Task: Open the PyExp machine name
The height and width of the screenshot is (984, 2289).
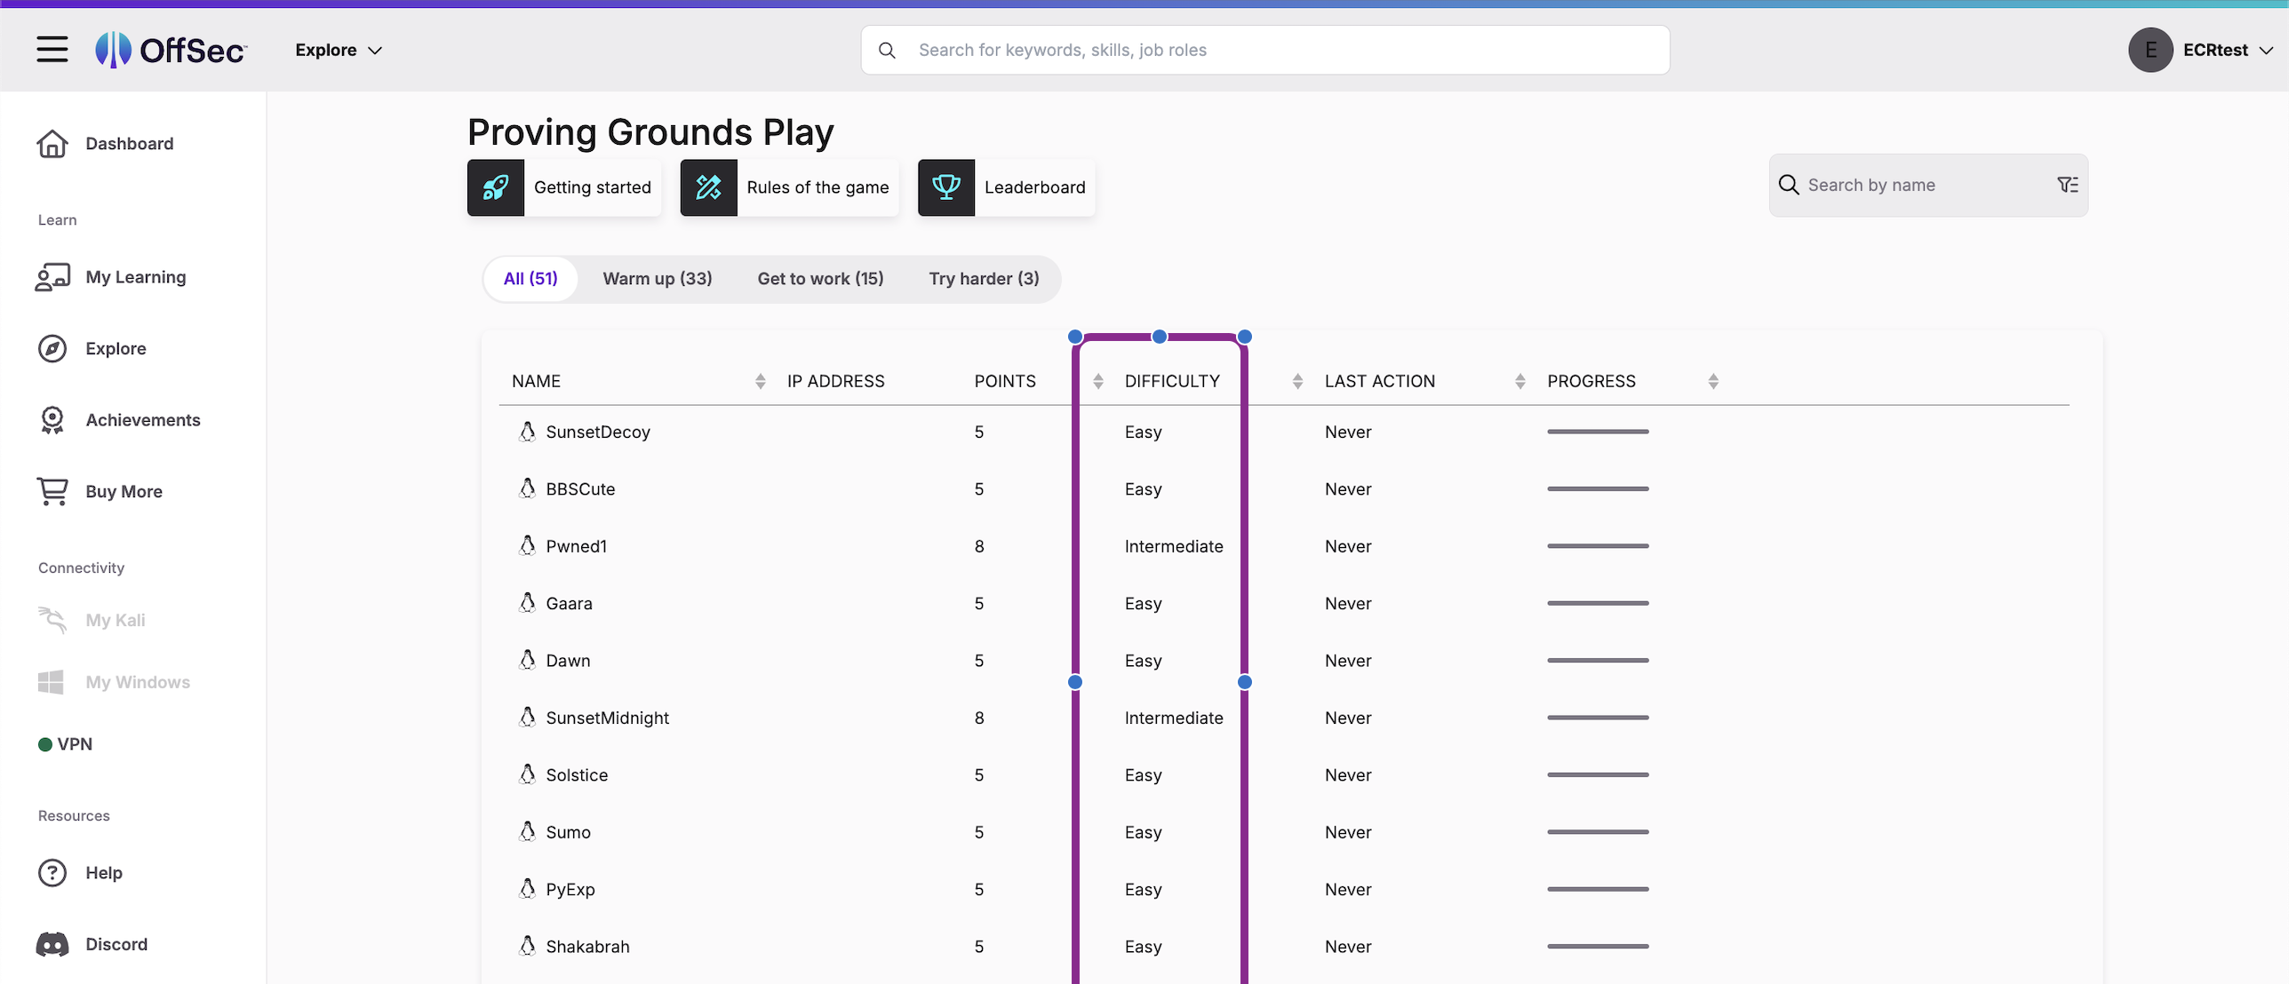Action: [x=570, y=889]
